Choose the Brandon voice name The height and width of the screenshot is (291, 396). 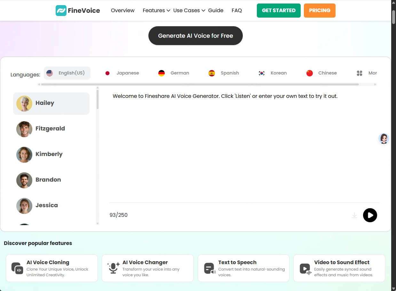[48, 180]
